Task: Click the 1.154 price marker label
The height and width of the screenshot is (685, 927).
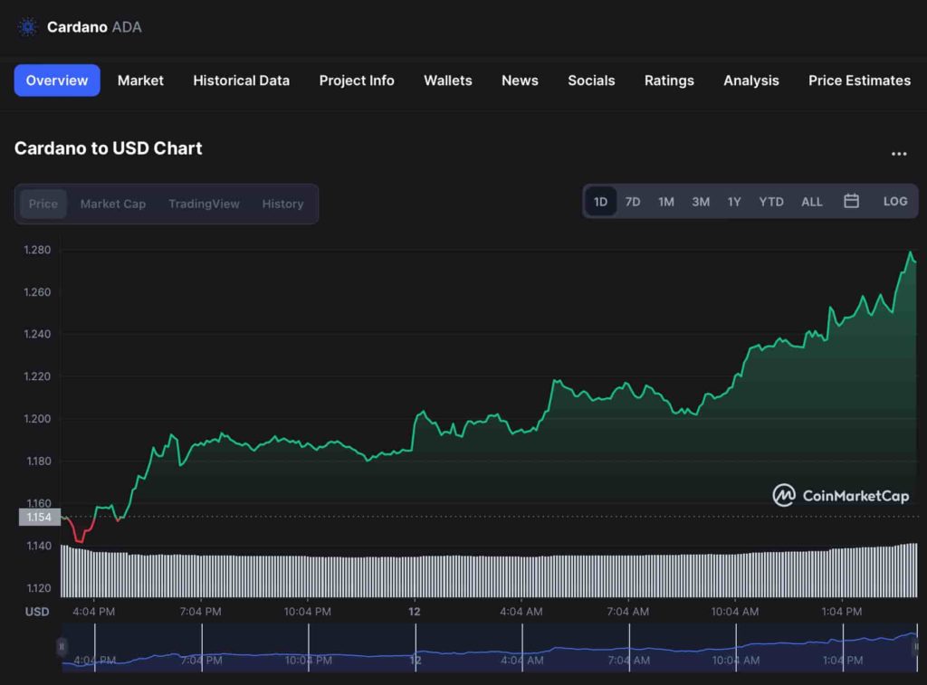Action: coord(39,518)
